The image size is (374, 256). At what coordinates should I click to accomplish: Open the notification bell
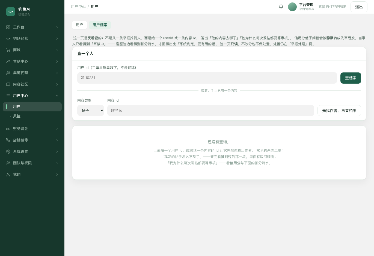click(x=281, y=7)
